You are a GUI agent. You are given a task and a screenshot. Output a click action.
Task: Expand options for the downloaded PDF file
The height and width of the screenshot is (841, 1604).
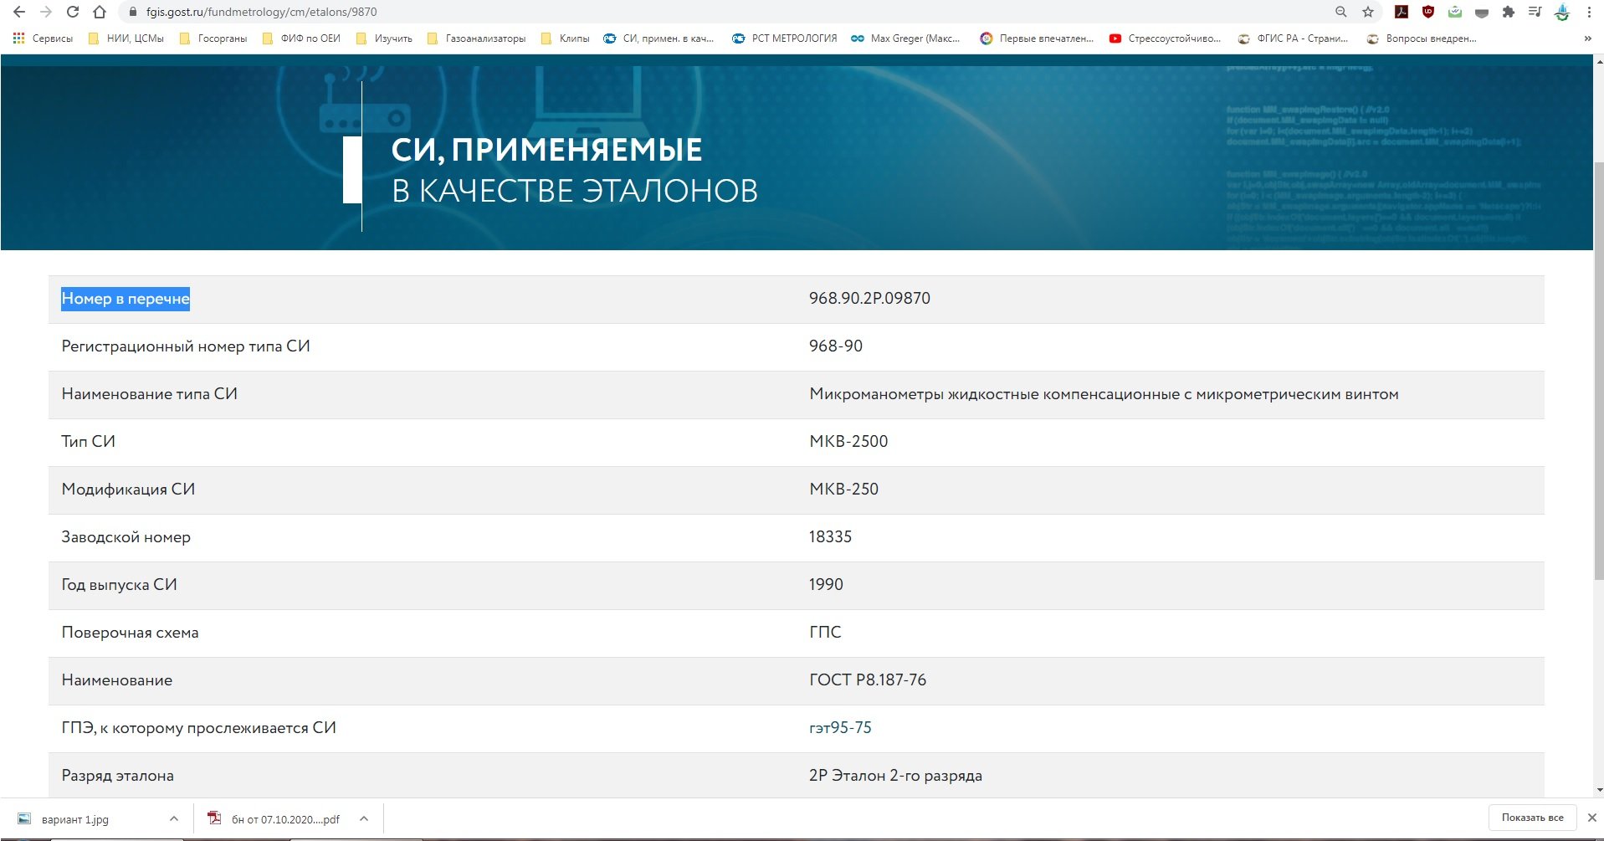364,818
